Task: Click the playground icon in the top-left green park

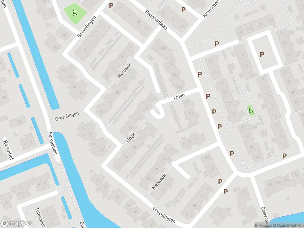Action: tap(74, 13)
